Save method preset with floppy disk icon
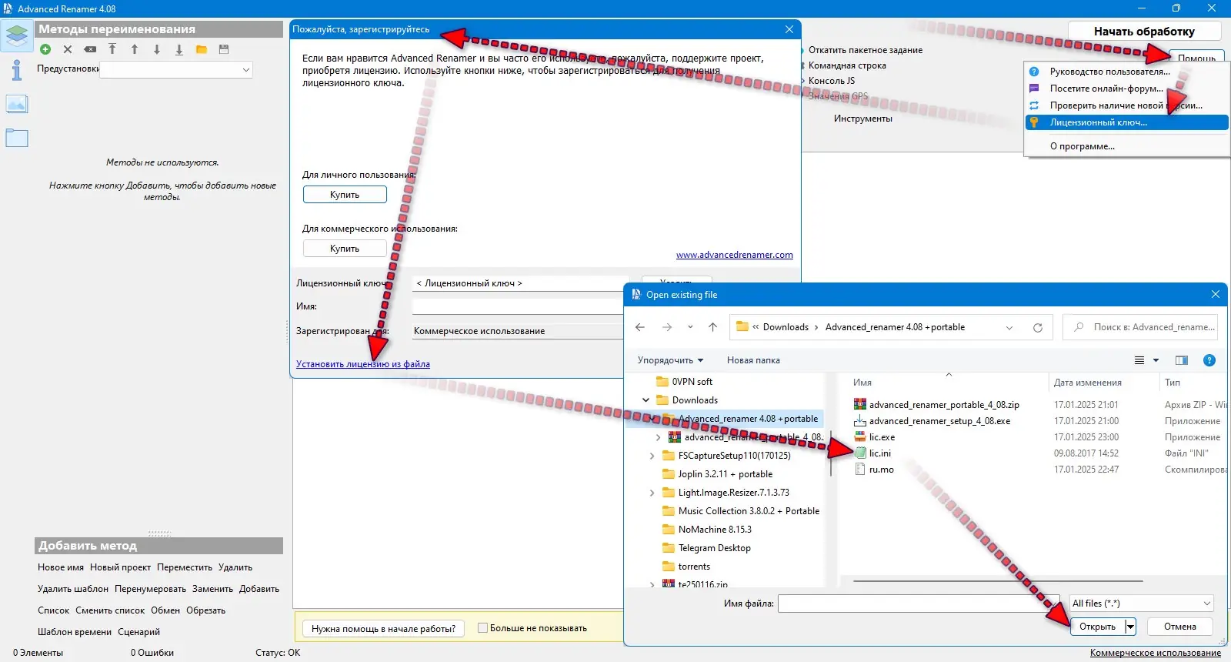Viewport: 1231px width, 662px height. point(224,49)
